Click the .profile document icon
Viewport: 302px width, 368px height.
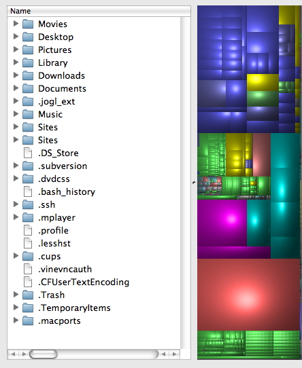(28, 230)
